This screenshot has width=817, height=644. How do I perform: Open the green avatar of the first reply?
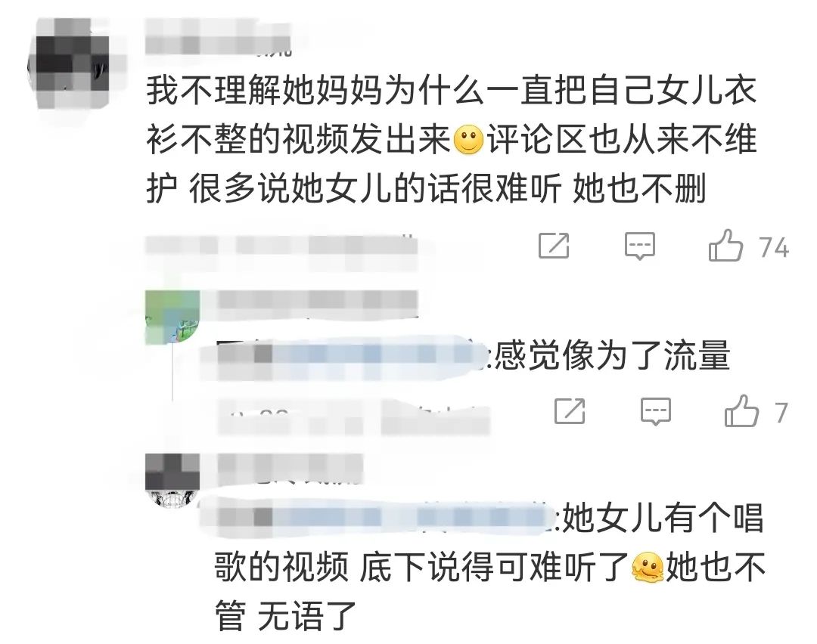(172, 317)
